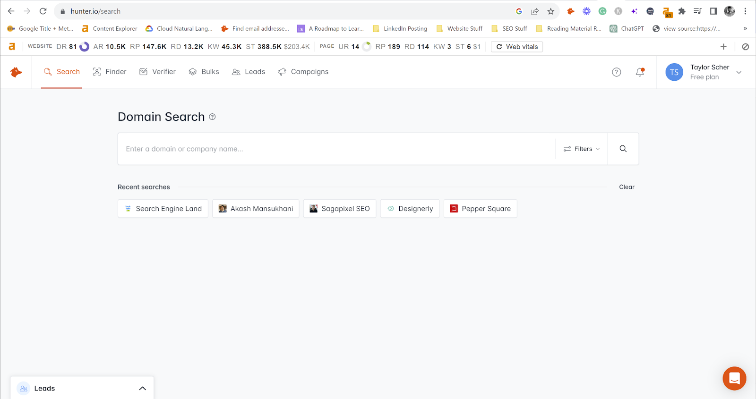
Task: Go forward in the browser
Action: click(x=27, y=11)
